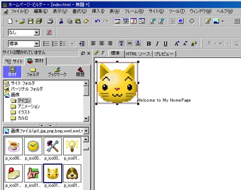Select the dog icon thumbnail
The image size is (241, 190).
[x=72, y=173]
